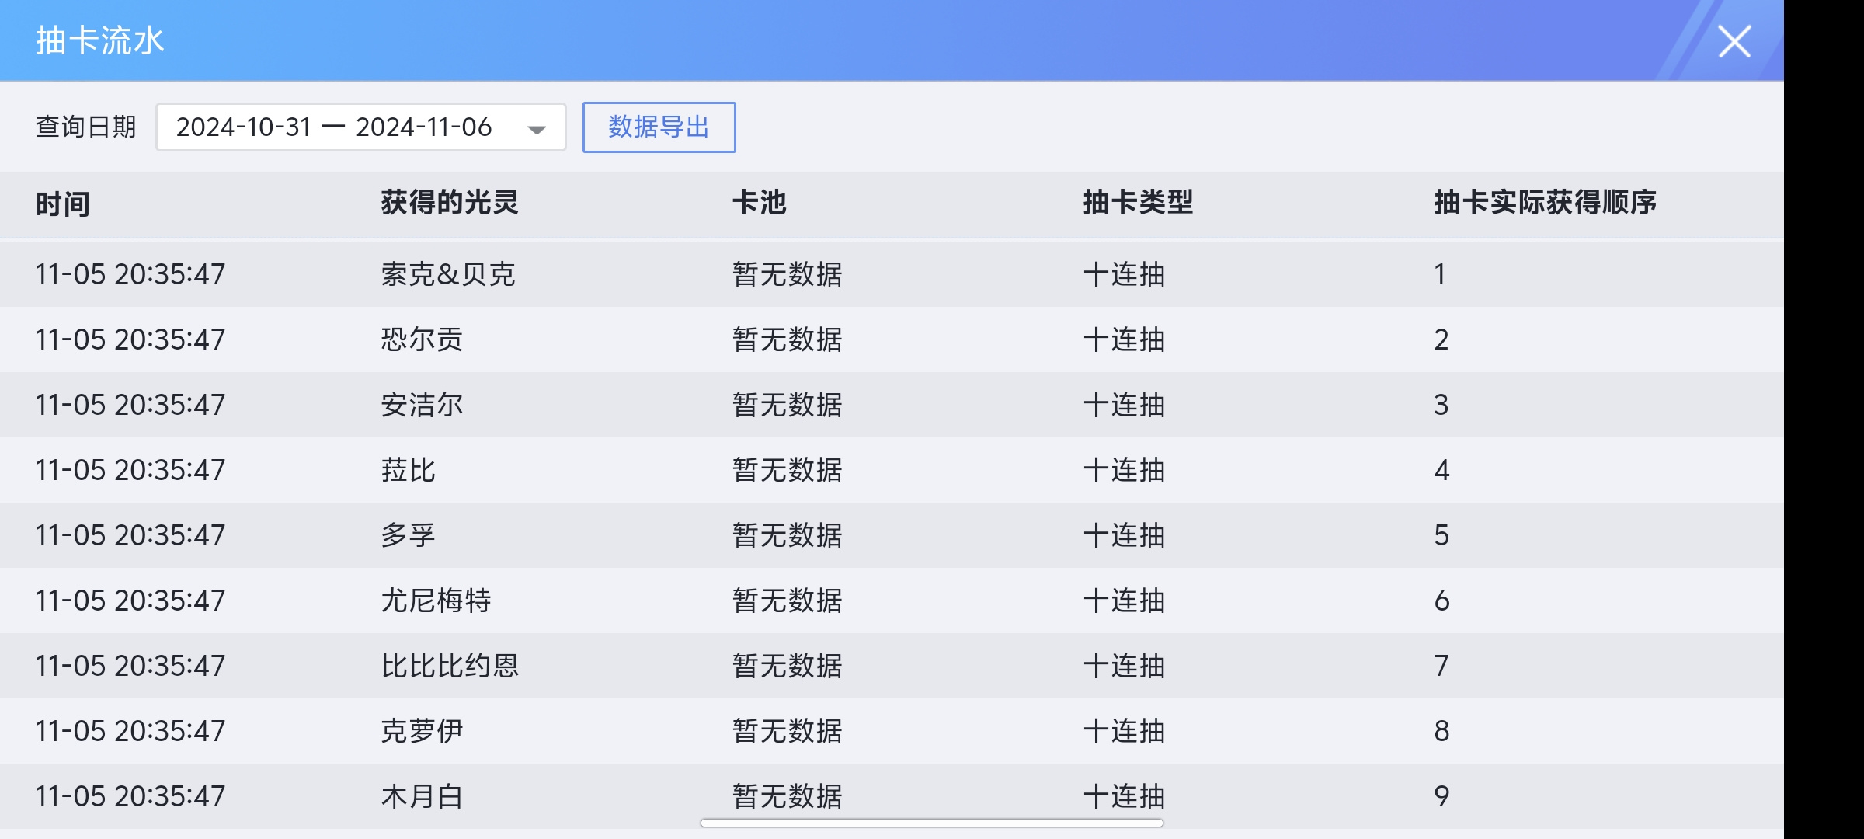Click the dropdown arrow beside 2024-11-06
The width and height of the screenshot is (1864, 839).
[x=536, y=129]
